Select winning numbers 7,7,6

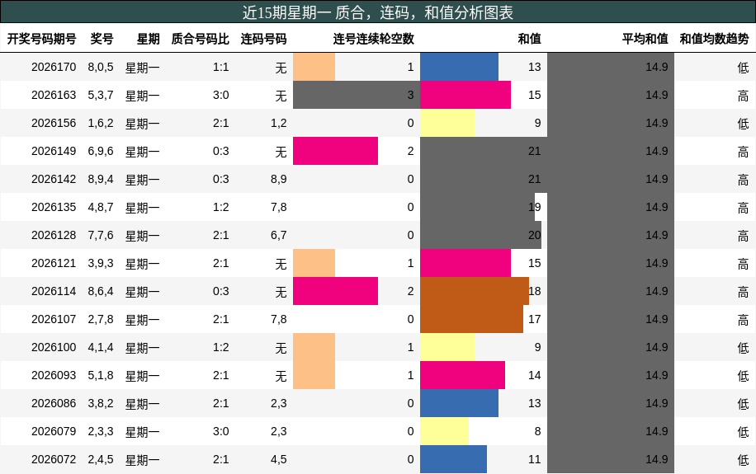[x=101, y=235]
